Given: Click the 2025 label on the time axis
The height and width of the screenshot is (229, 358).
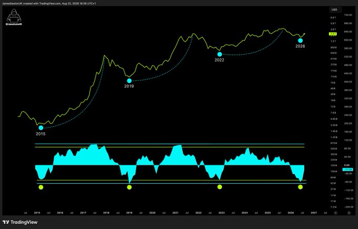Looking at the screenshot, I should pos(268,213).
